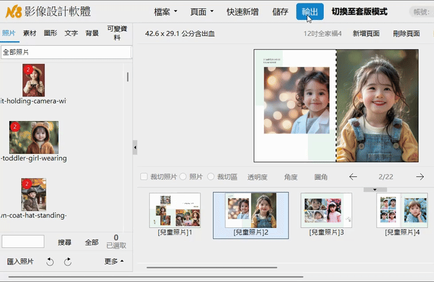
Task: Collapse the left panel with the side arrow
Action: [x=135, y=147]
